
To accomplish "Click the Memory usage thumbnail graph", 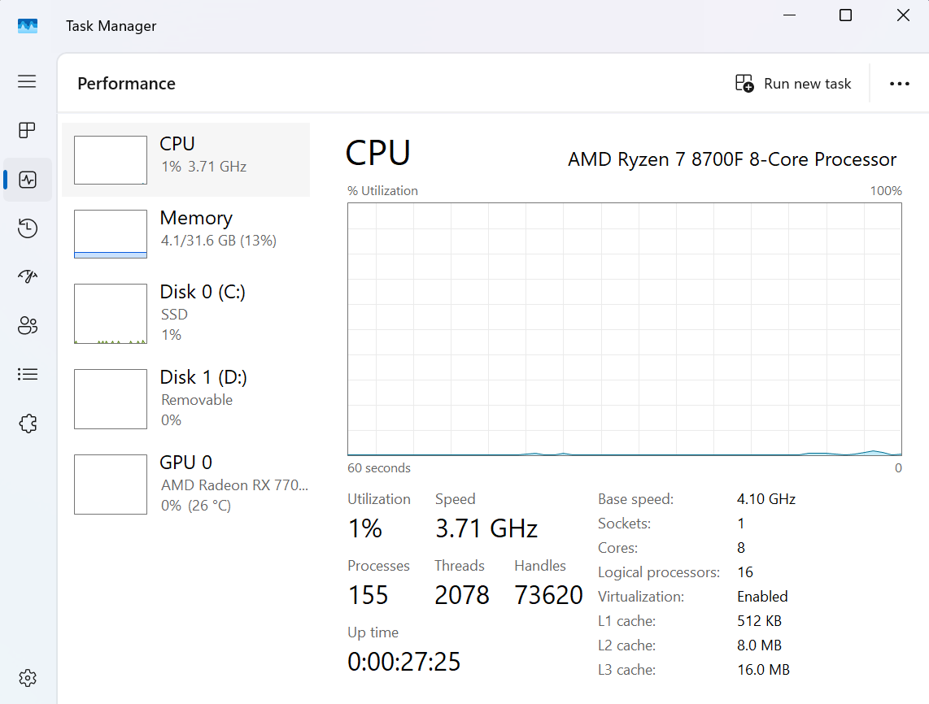I will [x=111, y=234].
